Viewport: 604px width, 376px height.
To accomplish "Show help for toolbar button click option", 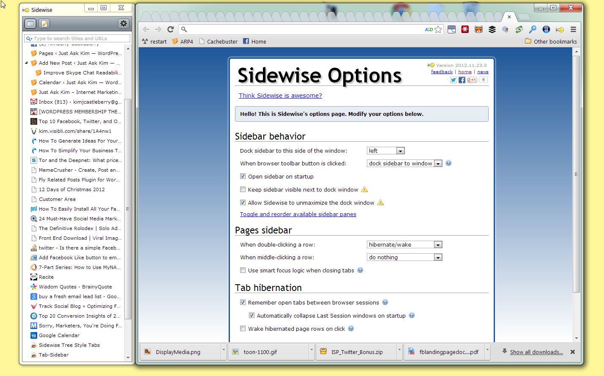I will click(x=448, y=163).
